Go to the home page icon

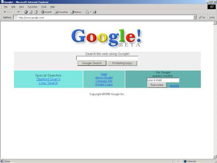click(36, 12)
